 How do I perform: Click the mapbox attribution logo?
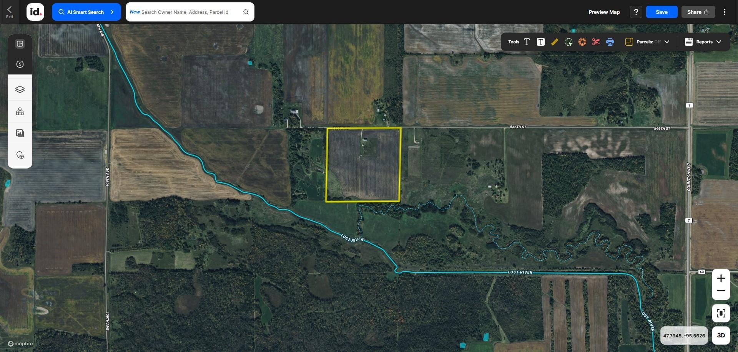pyautogui.click(x=21, y=344)
